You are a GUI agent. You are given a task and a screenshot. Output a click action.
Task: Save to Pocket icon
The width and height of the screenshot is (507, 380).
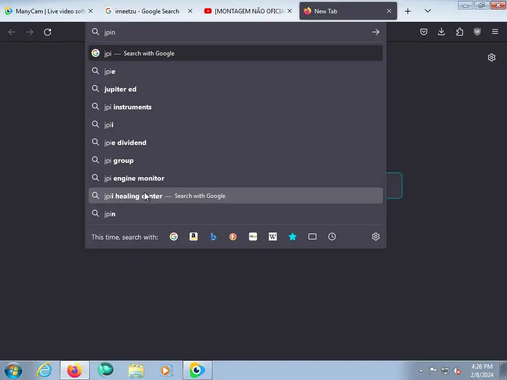point(424,32)
